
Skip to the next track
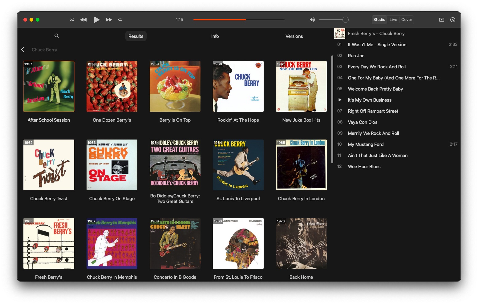coord(108,20)
